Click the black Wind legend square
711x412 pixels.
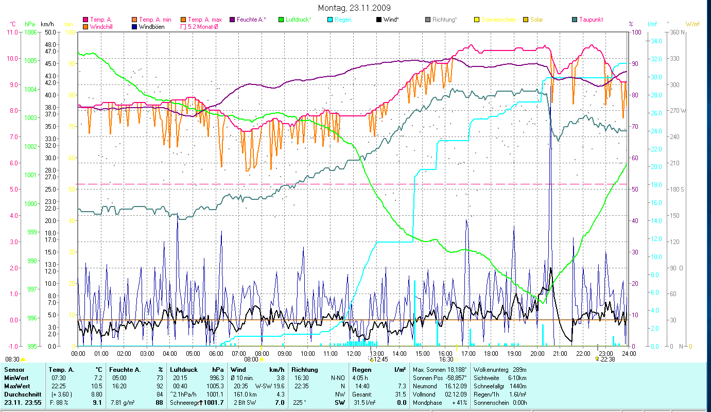[379, 20]
